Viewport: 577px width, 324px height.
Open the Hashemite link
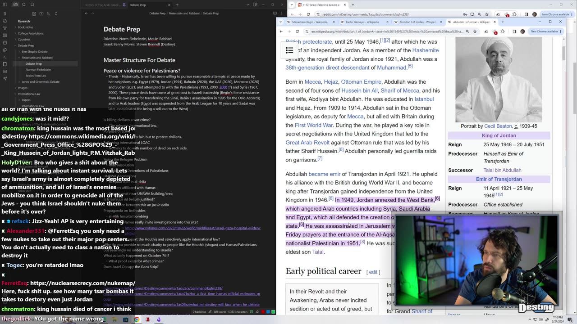pyautogui.click(x=425, y=50)
